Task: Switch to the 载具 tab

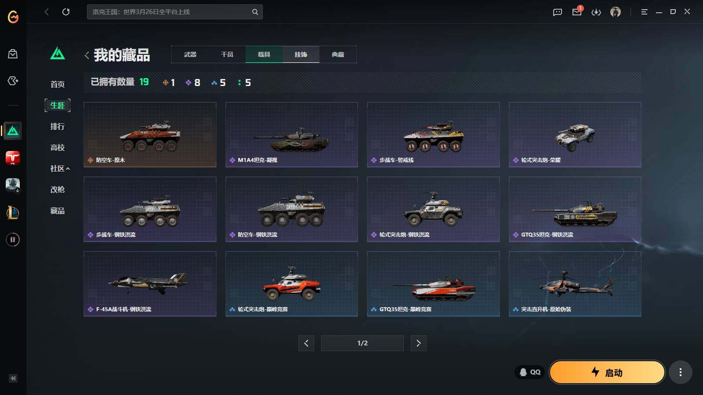Action: (264, 54)
